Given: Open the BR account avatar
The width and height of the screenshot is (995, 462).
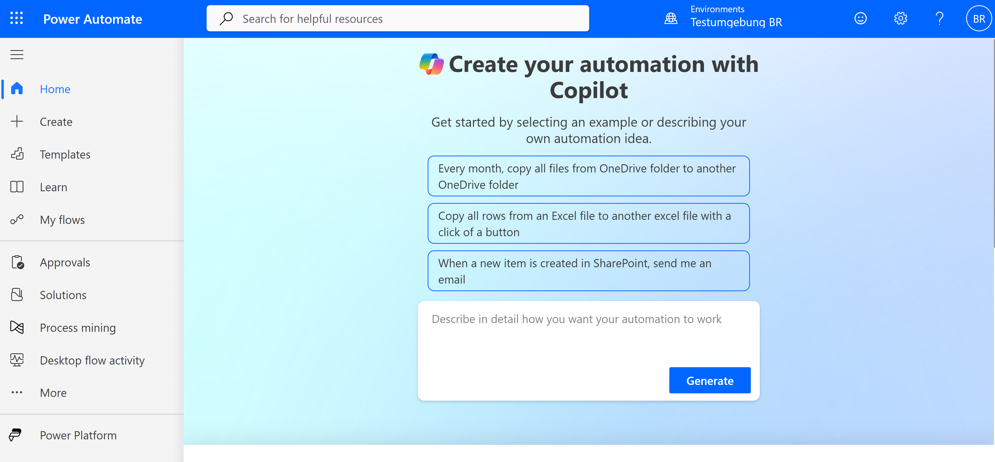Looking at the screenshot, I should coord(978,18).
